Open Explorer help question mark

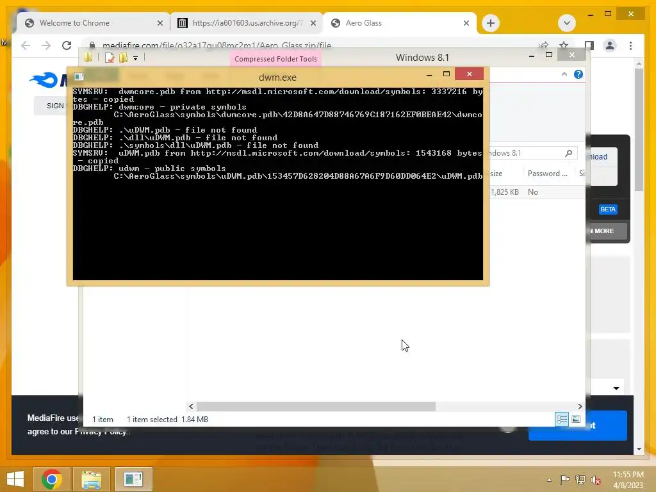click(x=578, y=74)
